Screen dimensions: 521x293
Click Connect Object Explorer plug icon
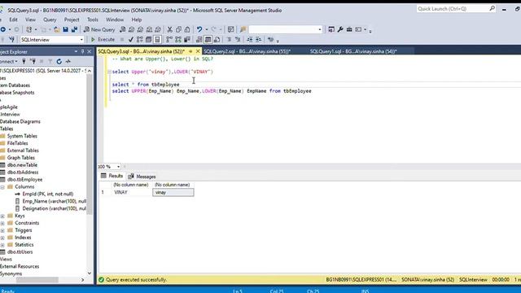point(24,62)
